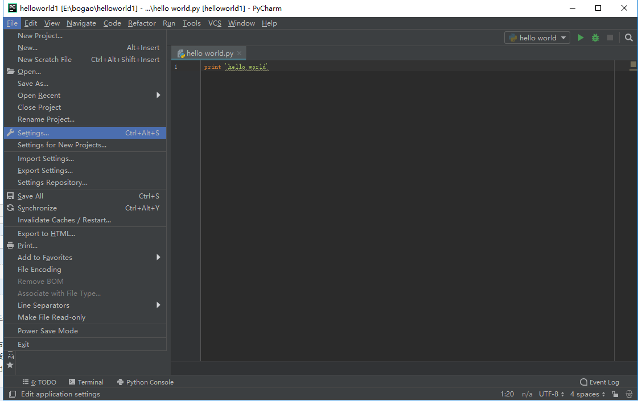Open the View menu
Screen dimensions: 638x401
(52, 23)
